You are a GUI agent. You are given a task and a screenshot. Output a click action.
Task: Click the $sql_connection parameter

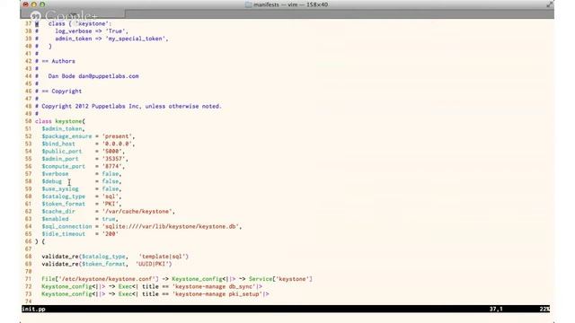tap(66, 226)
